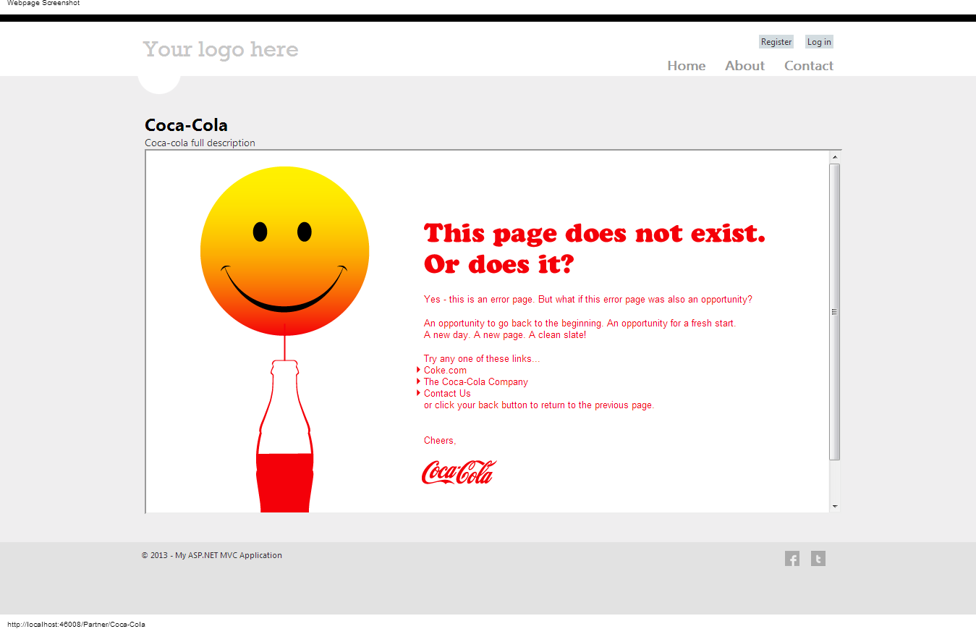
Task: Click the arrow marker beside The Coca-Cola Company
Action: click(x=418, y=381)
